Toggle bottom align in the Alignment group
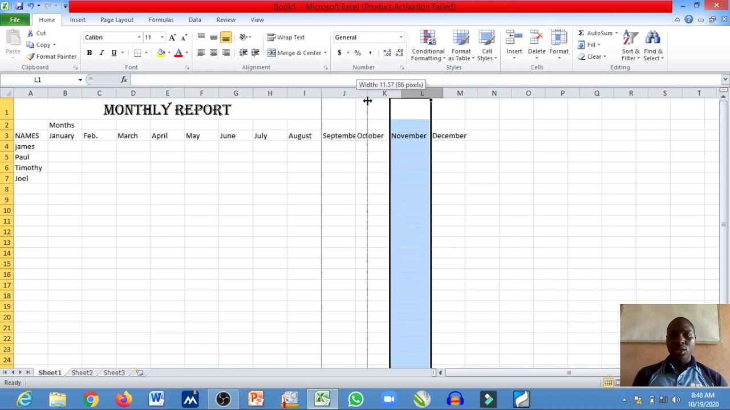The height and width of the screenshot is (410, 730). [226, 38]
